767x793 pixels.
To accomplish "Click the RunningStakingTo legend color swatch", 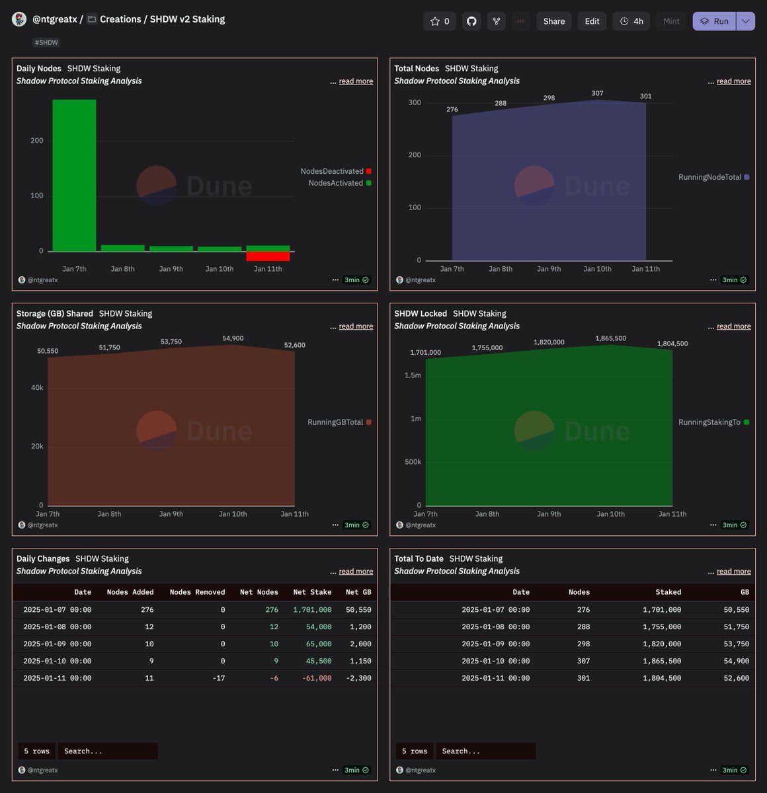I will coord(747,422).
